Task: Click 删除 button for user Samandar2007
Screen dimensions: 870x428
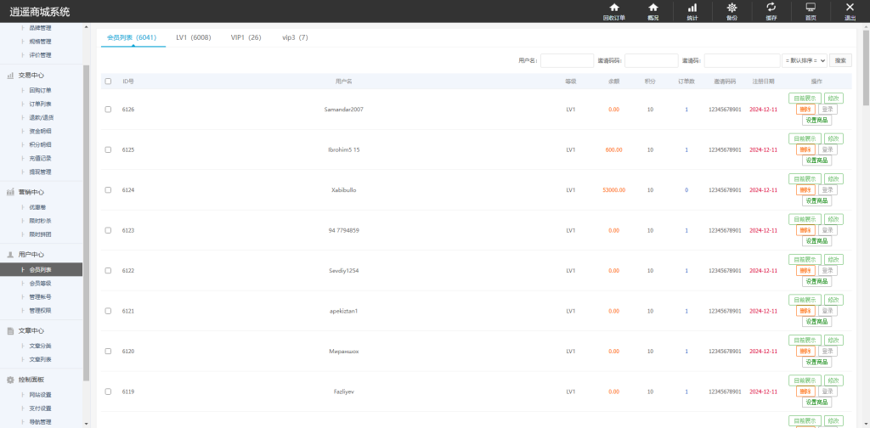Action: pos(805,110)
